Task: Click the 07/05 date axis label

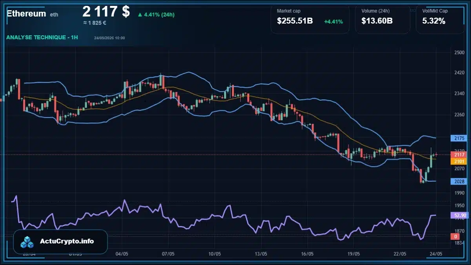Action: pyautogui.click(x=168, y=254)
